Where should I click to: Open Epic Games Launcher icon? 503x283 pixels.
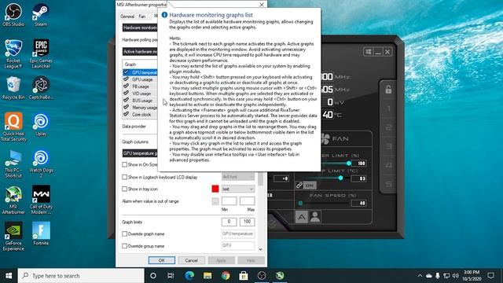[41, 54]
